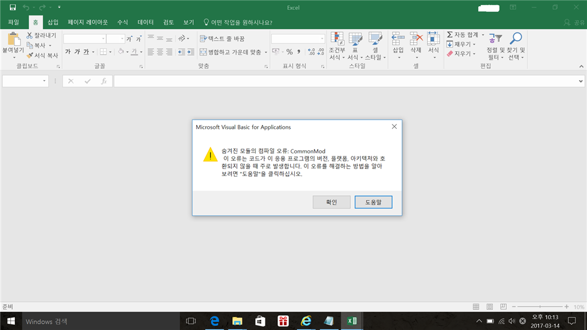Open Conditional Formatting (조건부 서식)
This screenshot has height=330, width=587.
(x=337, y=46)
